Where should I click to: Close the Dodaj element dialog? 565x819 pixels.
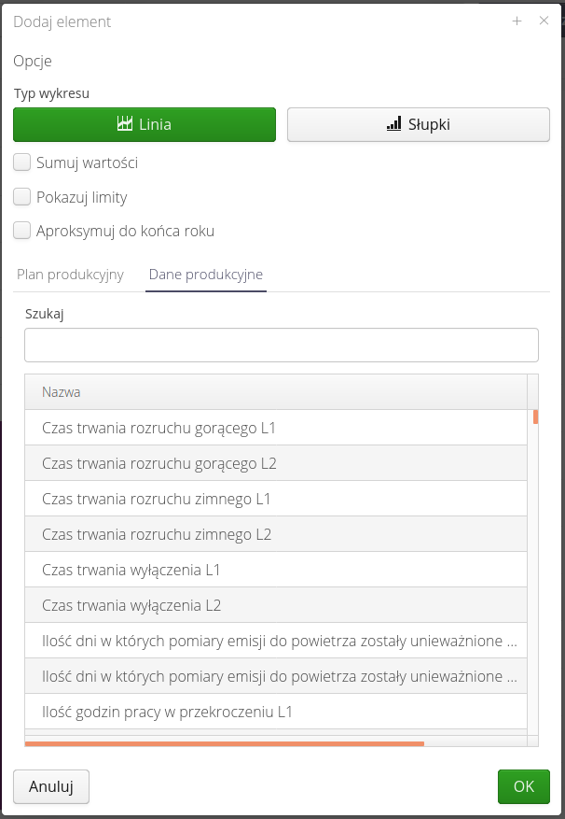click(544, 21)
